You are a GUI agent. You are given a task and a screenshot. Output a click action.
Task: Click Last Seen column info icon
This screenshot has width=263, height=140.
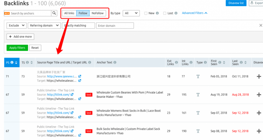241,62
